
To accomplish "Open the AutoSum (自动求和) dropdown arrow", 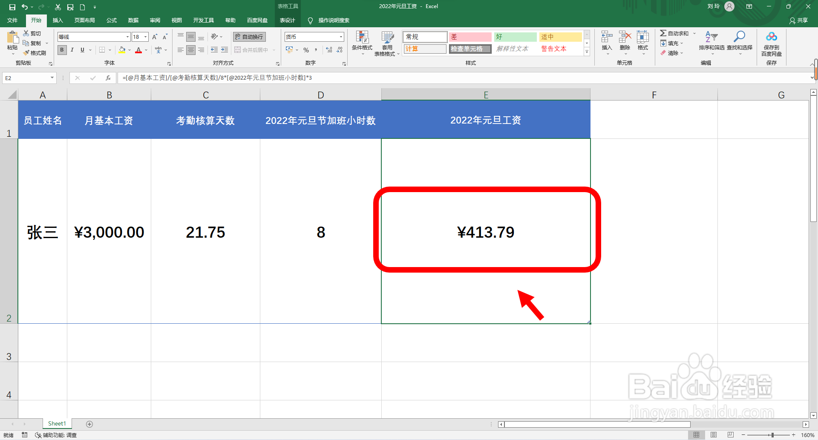I will 694,33.
